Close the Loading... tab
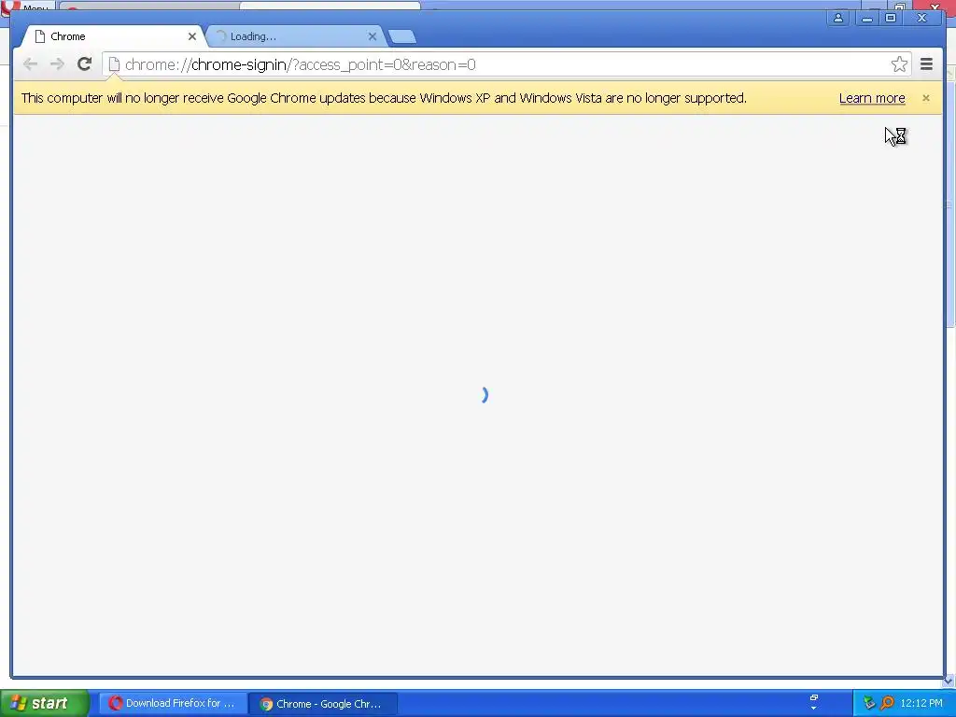The width and height of the screenshot is (956, 717). click(373, 36)
